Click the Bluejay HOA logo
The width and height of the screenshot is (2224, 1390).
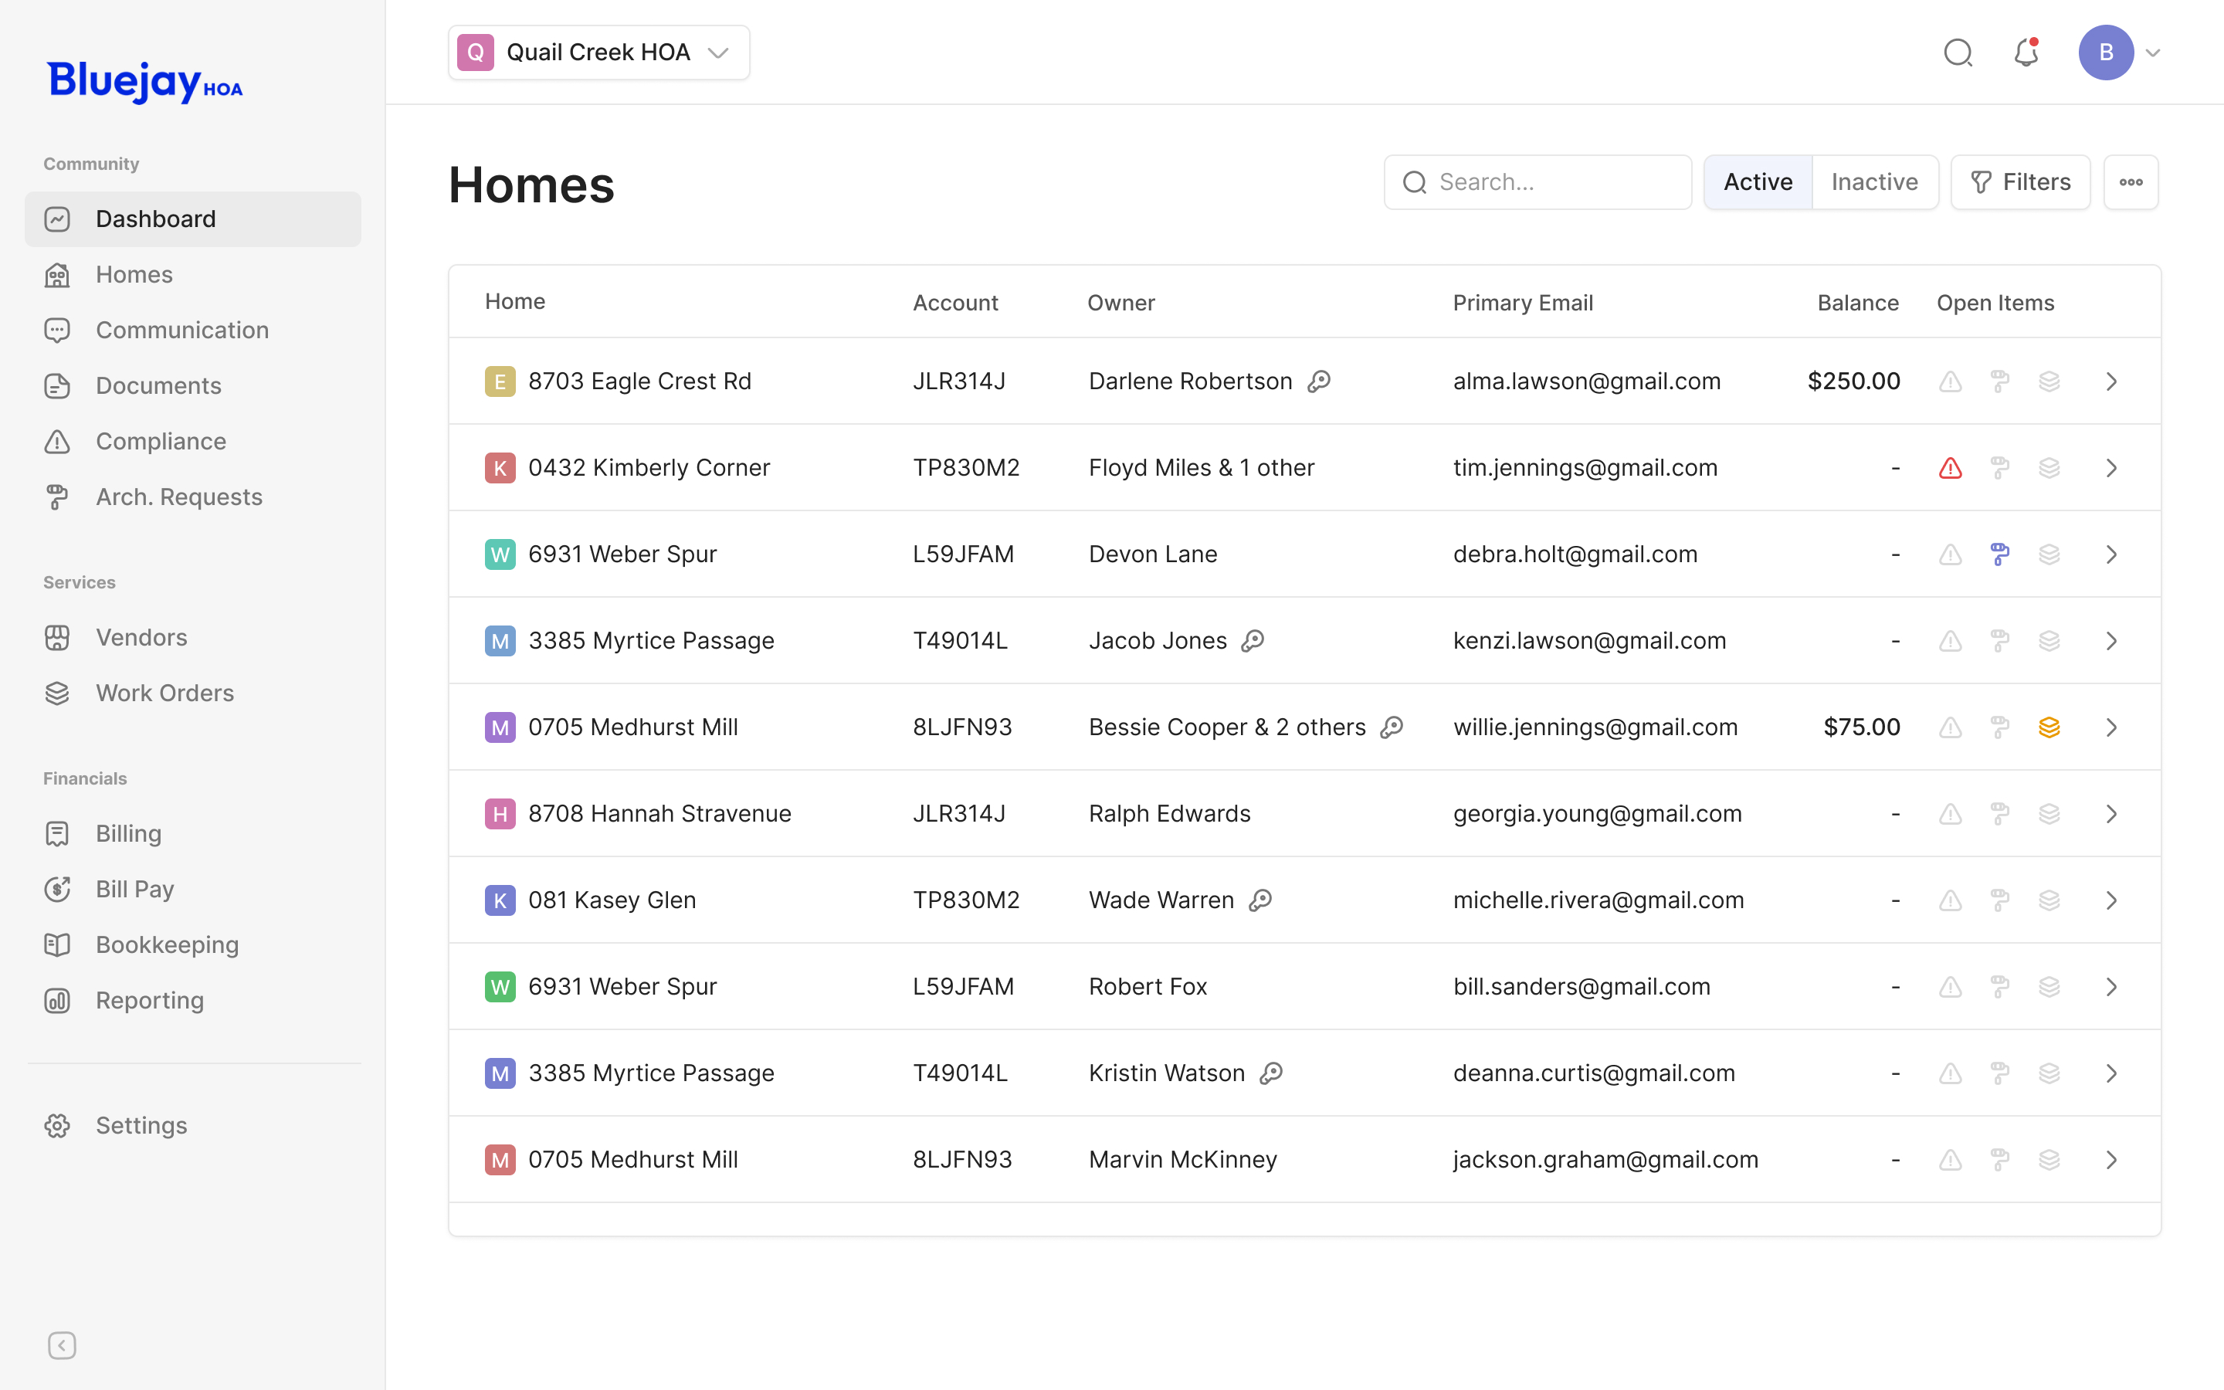pos(145,82)
